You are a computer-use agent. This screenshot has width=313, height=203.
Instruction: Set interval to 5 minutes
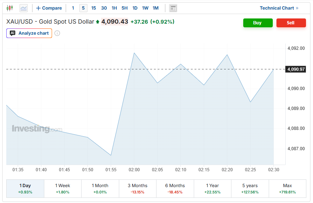click(x=83, y=8)
